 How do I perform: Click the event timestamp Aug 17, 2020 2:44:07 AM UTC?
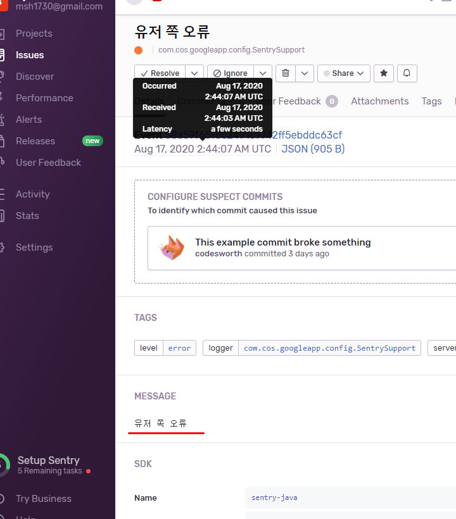tap(203, 149)
